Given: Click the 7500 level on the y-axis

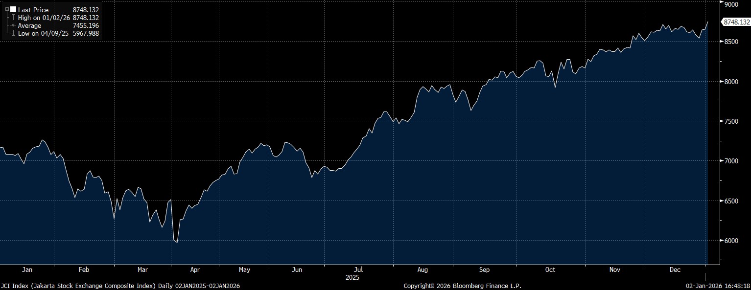Looking at the screenshot, I should point(730,121).
